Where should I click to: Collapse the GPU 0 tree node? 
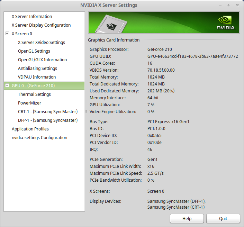coord(7,85)
